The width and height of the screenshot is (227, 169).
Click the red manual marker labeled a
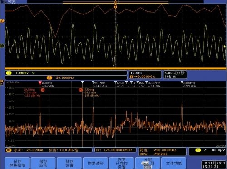(43, 90)
